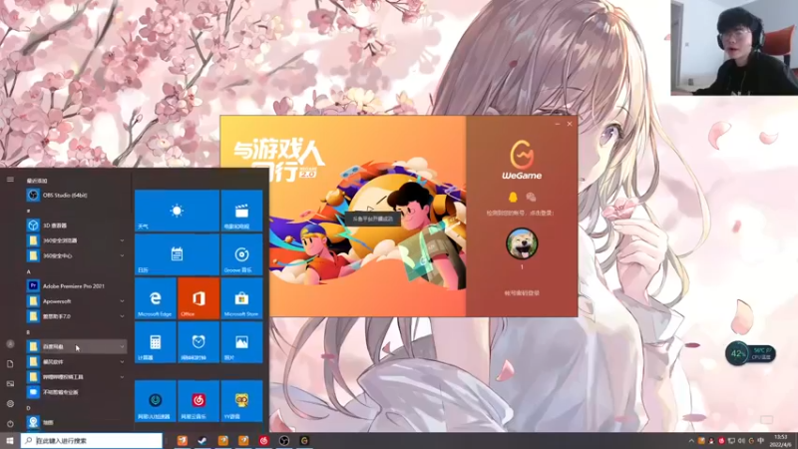The image size is (798, 449).
Task: Switch the Chinese input method indicator
Action: click(761, 441)
